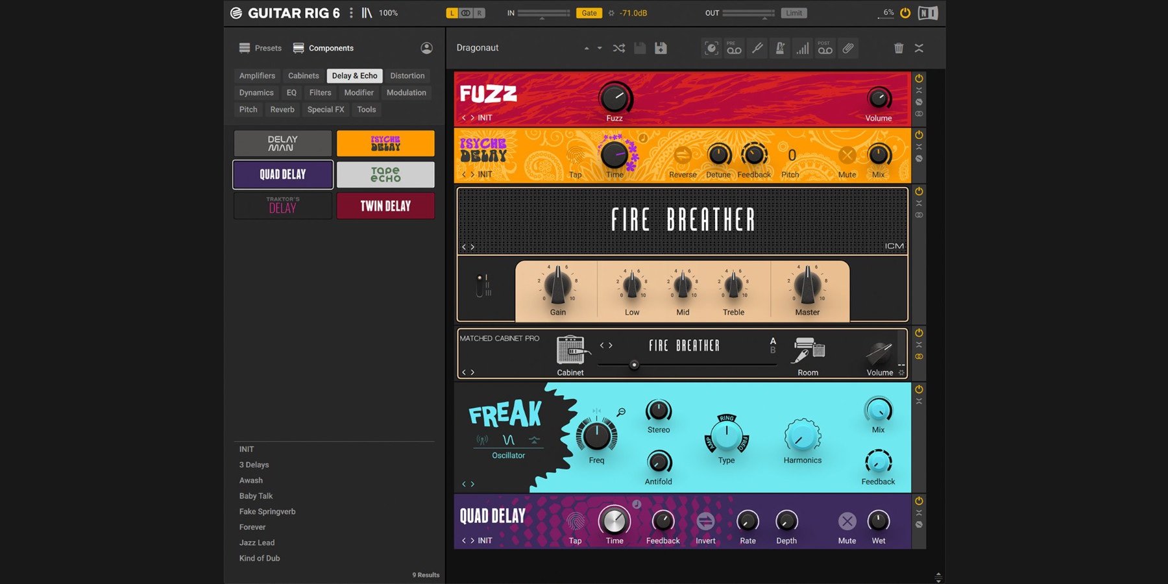The image size is (1168, 584).
Task: Toggle the Mute button on Quad Delay
Action: [847, 522]
